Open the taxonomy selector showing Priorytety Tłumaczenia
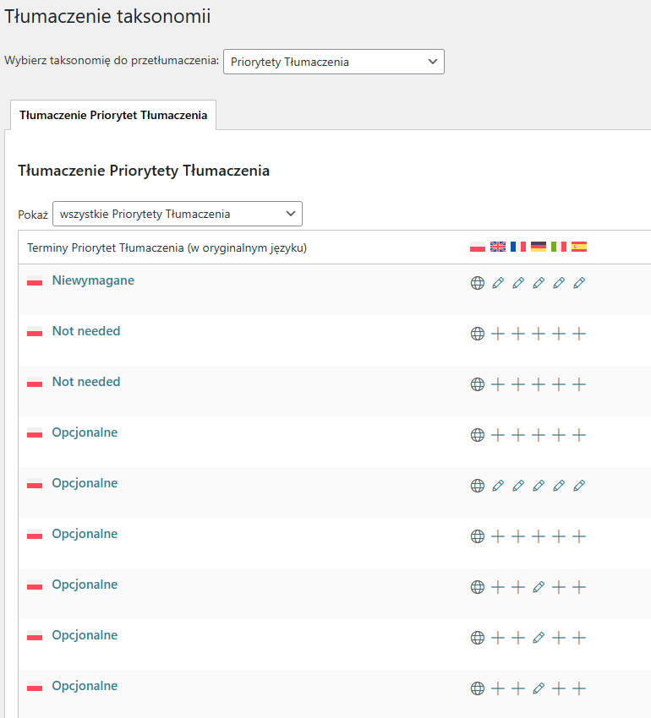The width and height of the screenshot is (651, 718). click(333, 62)
